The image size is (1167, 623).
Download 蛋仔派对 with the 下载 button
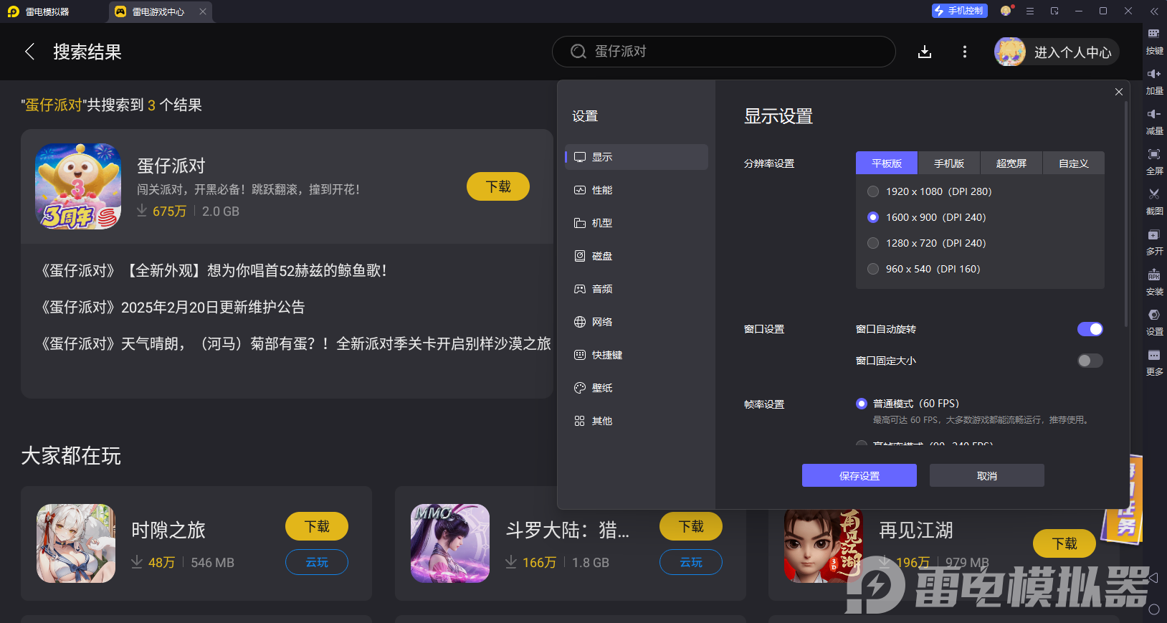click(498, 186)
